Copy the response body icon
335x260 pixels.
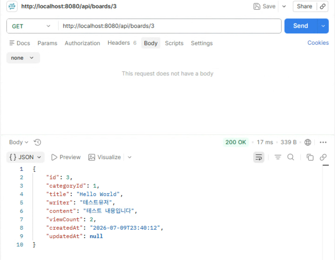[x=310, y=157]
